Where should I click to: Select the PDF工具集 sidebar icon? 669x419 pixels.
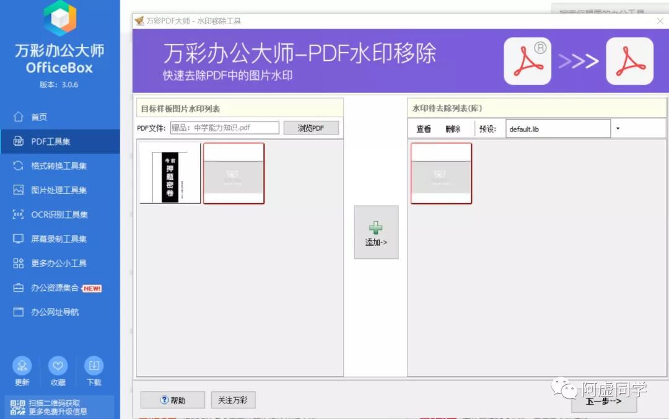tap(19, 141)
